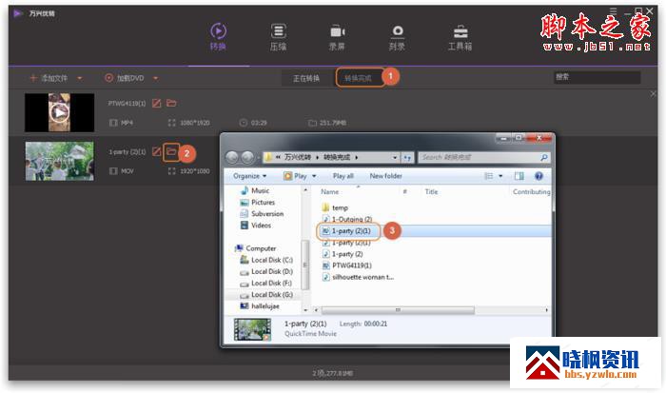Open the 转换 convert tab icon

click(218, 31)
